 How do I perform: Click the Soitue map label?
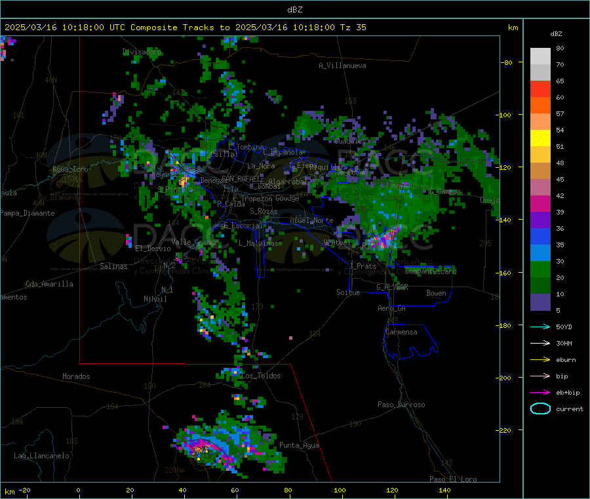348,292
